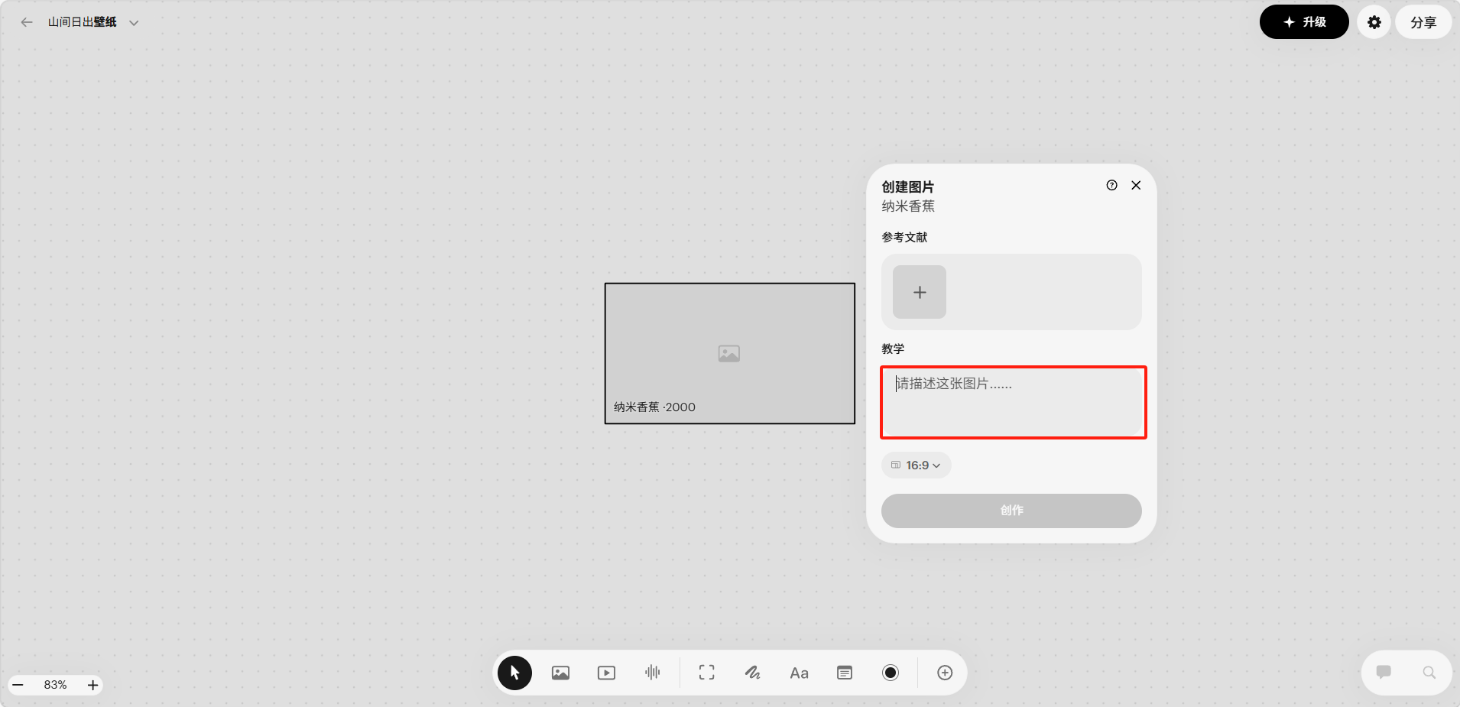This screenshot has width=1460, height=707.
Task: Pick the audio waveform tool
Action: [652, 673]
